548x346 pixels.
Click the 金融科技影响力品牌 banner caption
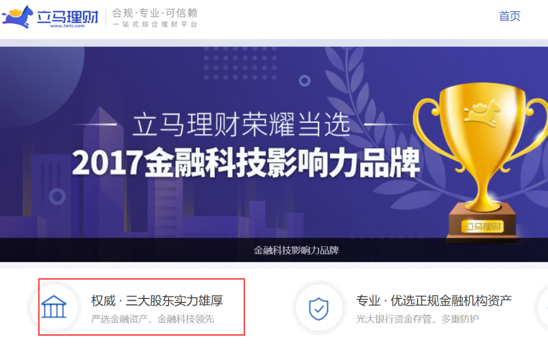pos(296,250)
